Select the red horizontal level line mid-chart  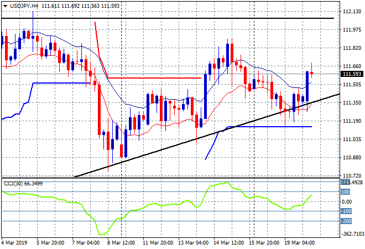coord(154,78)
